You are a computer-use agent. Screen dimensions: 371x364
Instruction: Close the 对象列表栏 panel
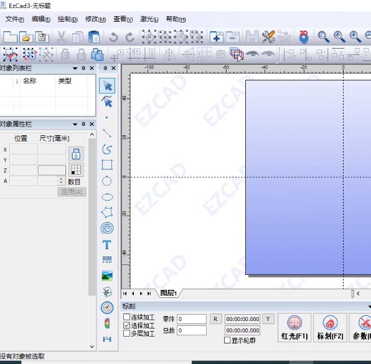tap(92, 69)
